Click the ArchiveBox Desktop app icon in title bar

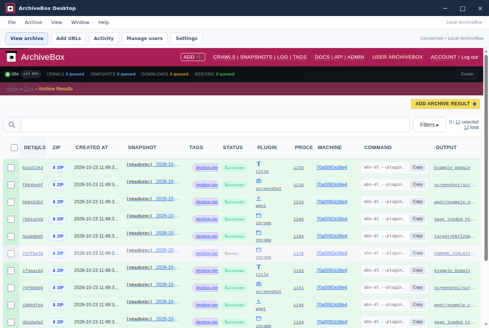pos(10,8)
